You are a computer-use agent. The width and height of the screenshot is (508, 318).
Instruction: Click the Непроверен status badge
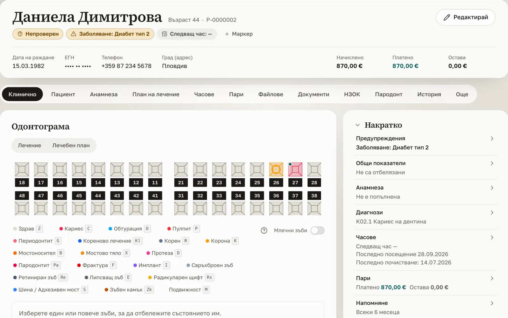tap(38, 34)
